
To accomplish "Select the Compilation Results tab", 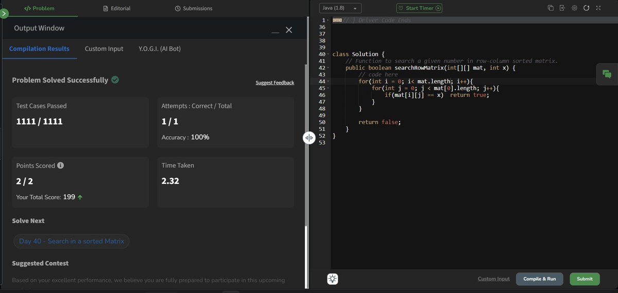I will point(39,49).
